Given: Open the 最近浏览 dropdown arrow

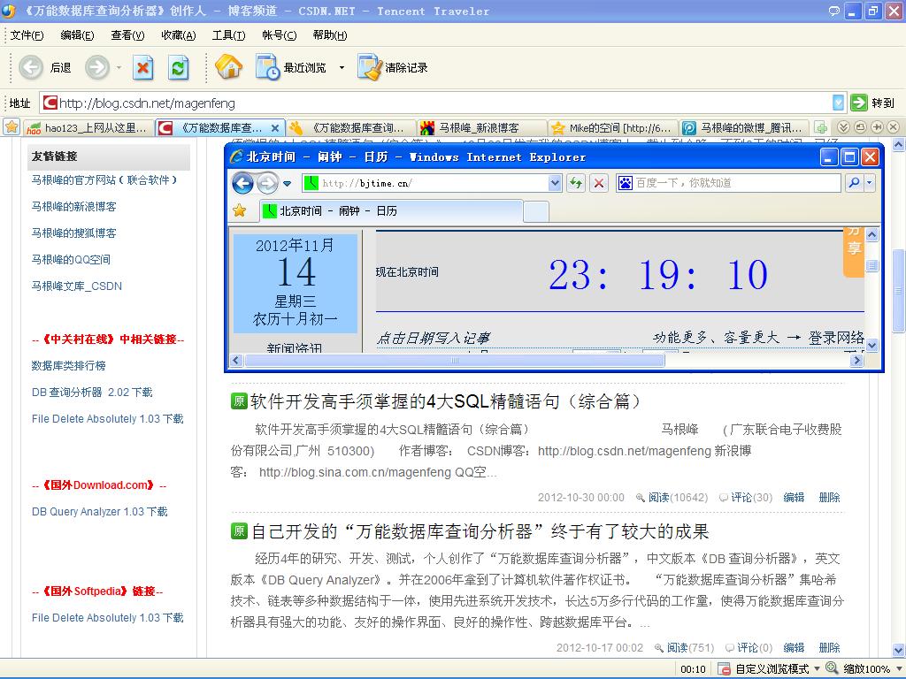Looking at the screenshot, I should (342, 67).
